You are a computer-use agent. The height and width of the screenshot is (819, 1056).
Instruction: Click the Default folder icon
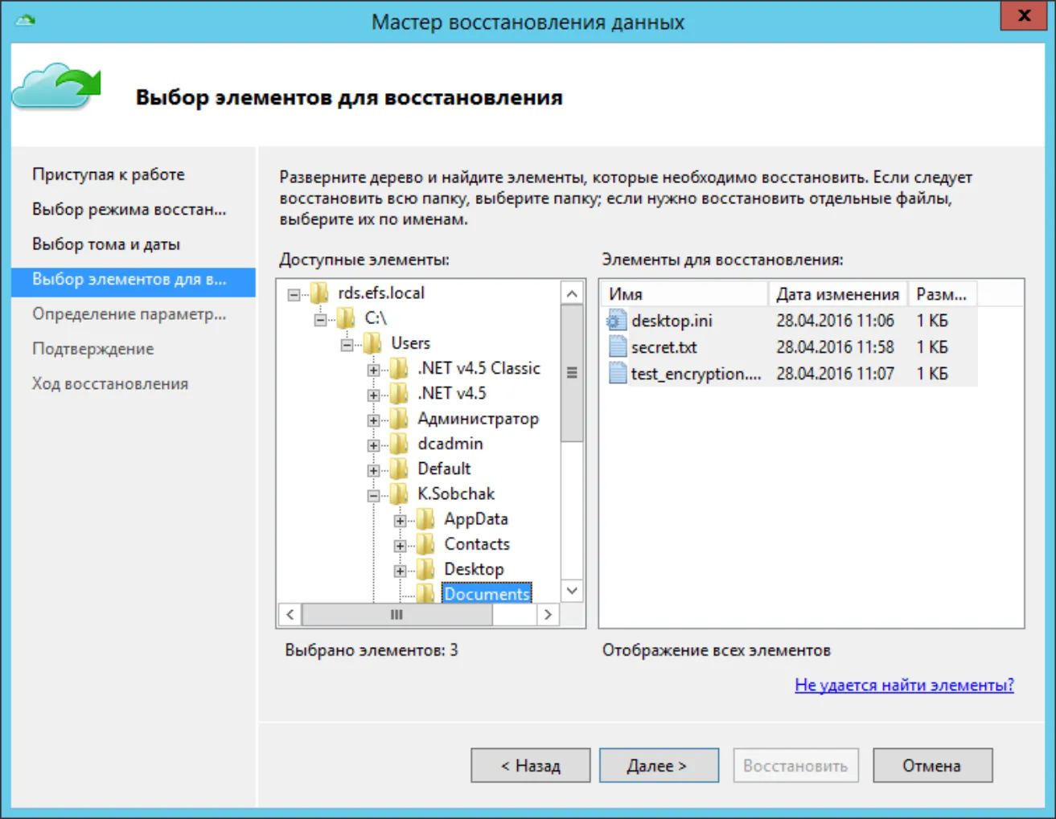tap(399, 469)
